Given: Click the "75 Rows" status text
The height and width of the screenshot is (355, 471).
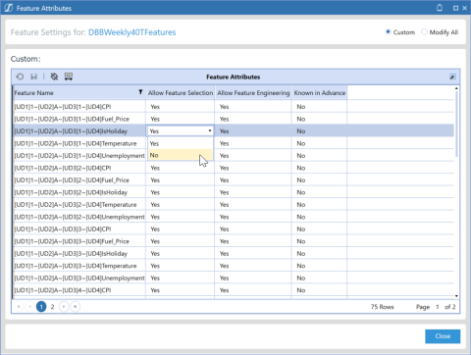Looking at the screenshot, I should 382,307.
